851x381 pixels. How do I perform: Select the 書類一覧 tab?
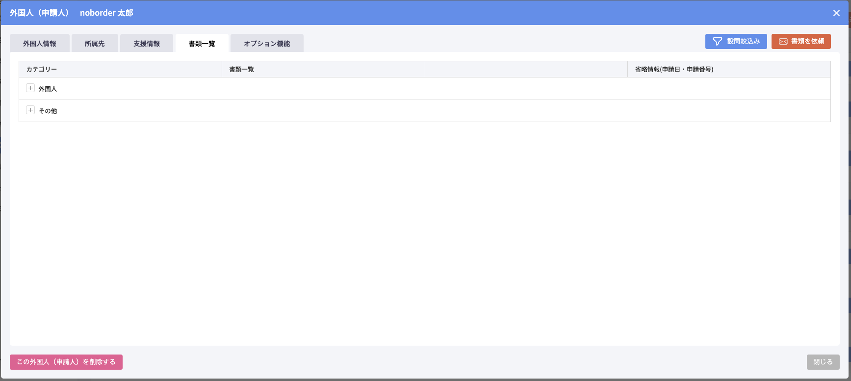tap(202, 44)
